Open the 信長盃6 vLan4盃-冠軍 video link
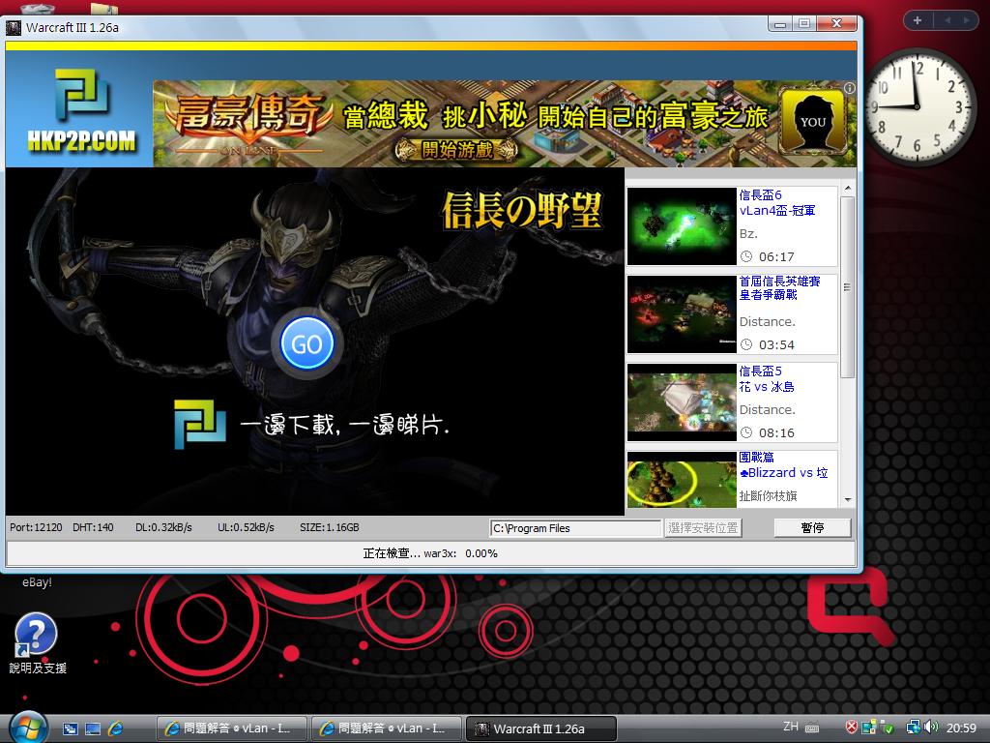This screenshot has width=990, height=743. click(776, 202)
